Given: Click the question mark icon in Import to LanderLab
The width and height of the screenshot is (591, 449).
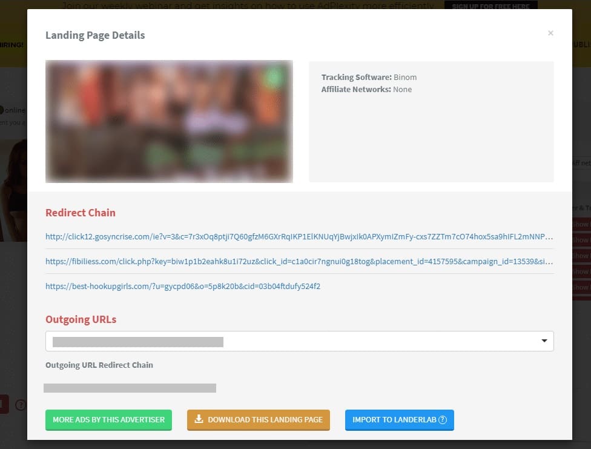Looking at the screenshot, I should [443, 419].
